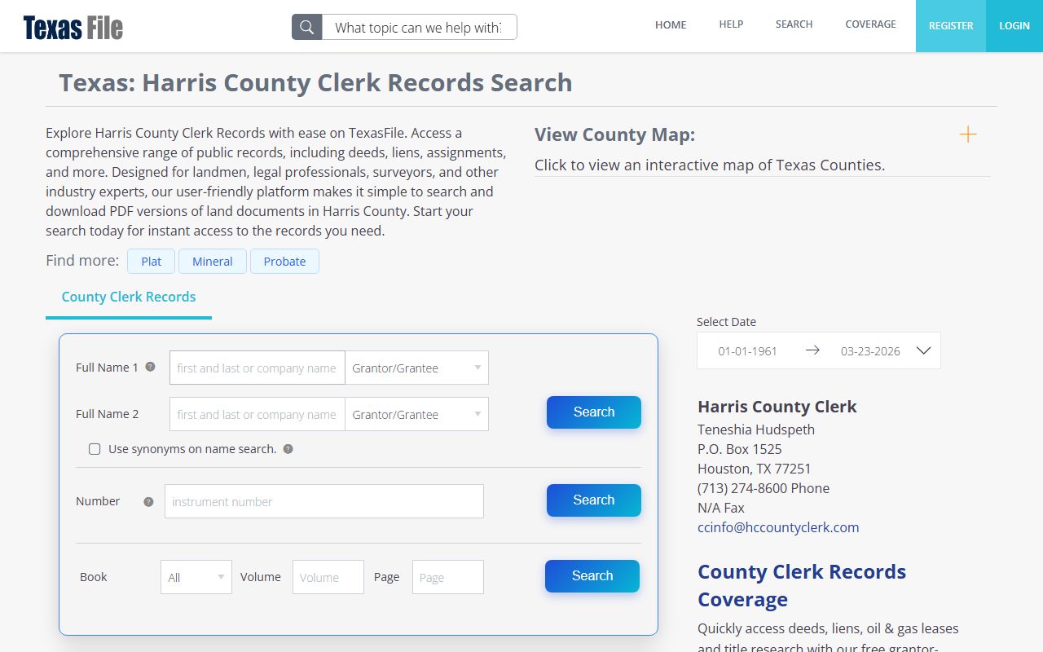Click the arrow between the two dates
The height and width of the screenshot is (652, 1043).
pos(812,350)
